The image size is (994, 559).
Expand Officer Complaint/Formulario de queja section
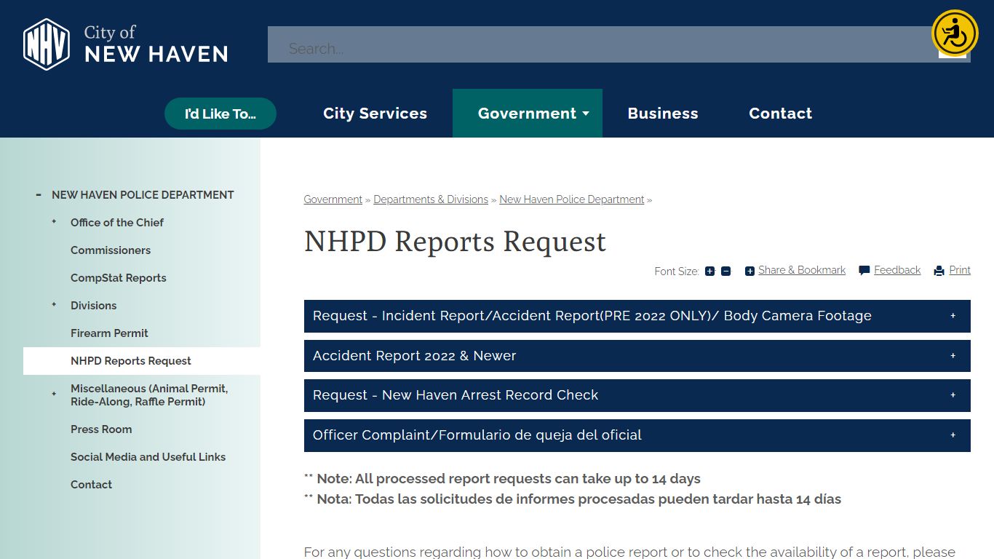tap(637, 435)
